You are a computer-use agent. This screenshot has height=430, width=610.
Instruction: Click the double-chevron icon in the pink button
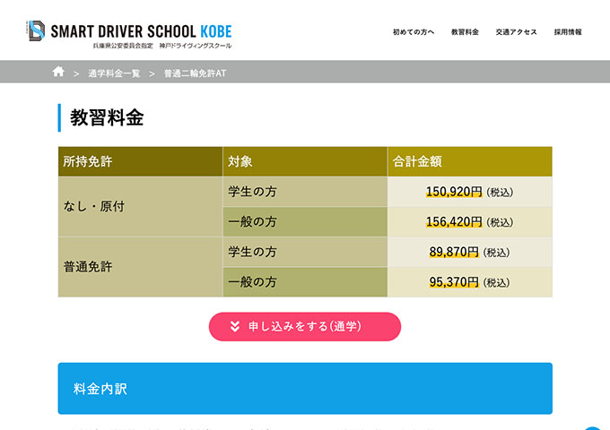click(x=235, y=326)
